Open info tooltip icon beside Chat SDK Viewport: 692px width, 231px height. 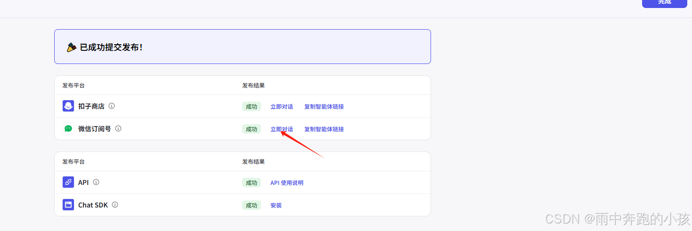tap(115, 205)
